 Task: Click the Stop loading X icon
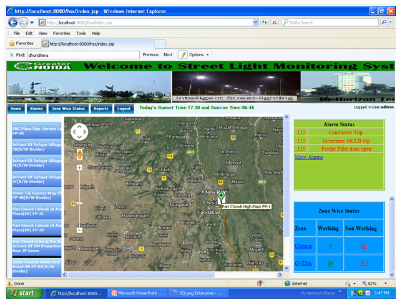(275, 22)
